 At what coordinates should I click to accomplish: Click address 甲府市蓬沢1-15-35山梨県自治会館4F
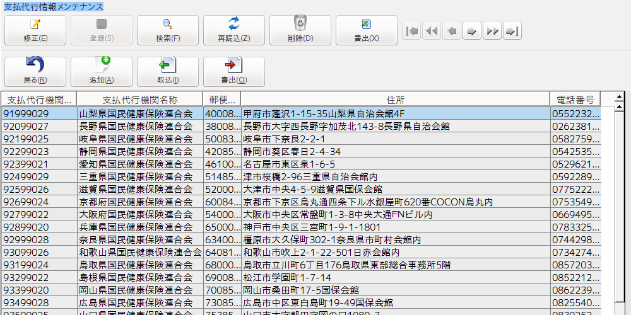click(x=395, y=113)
